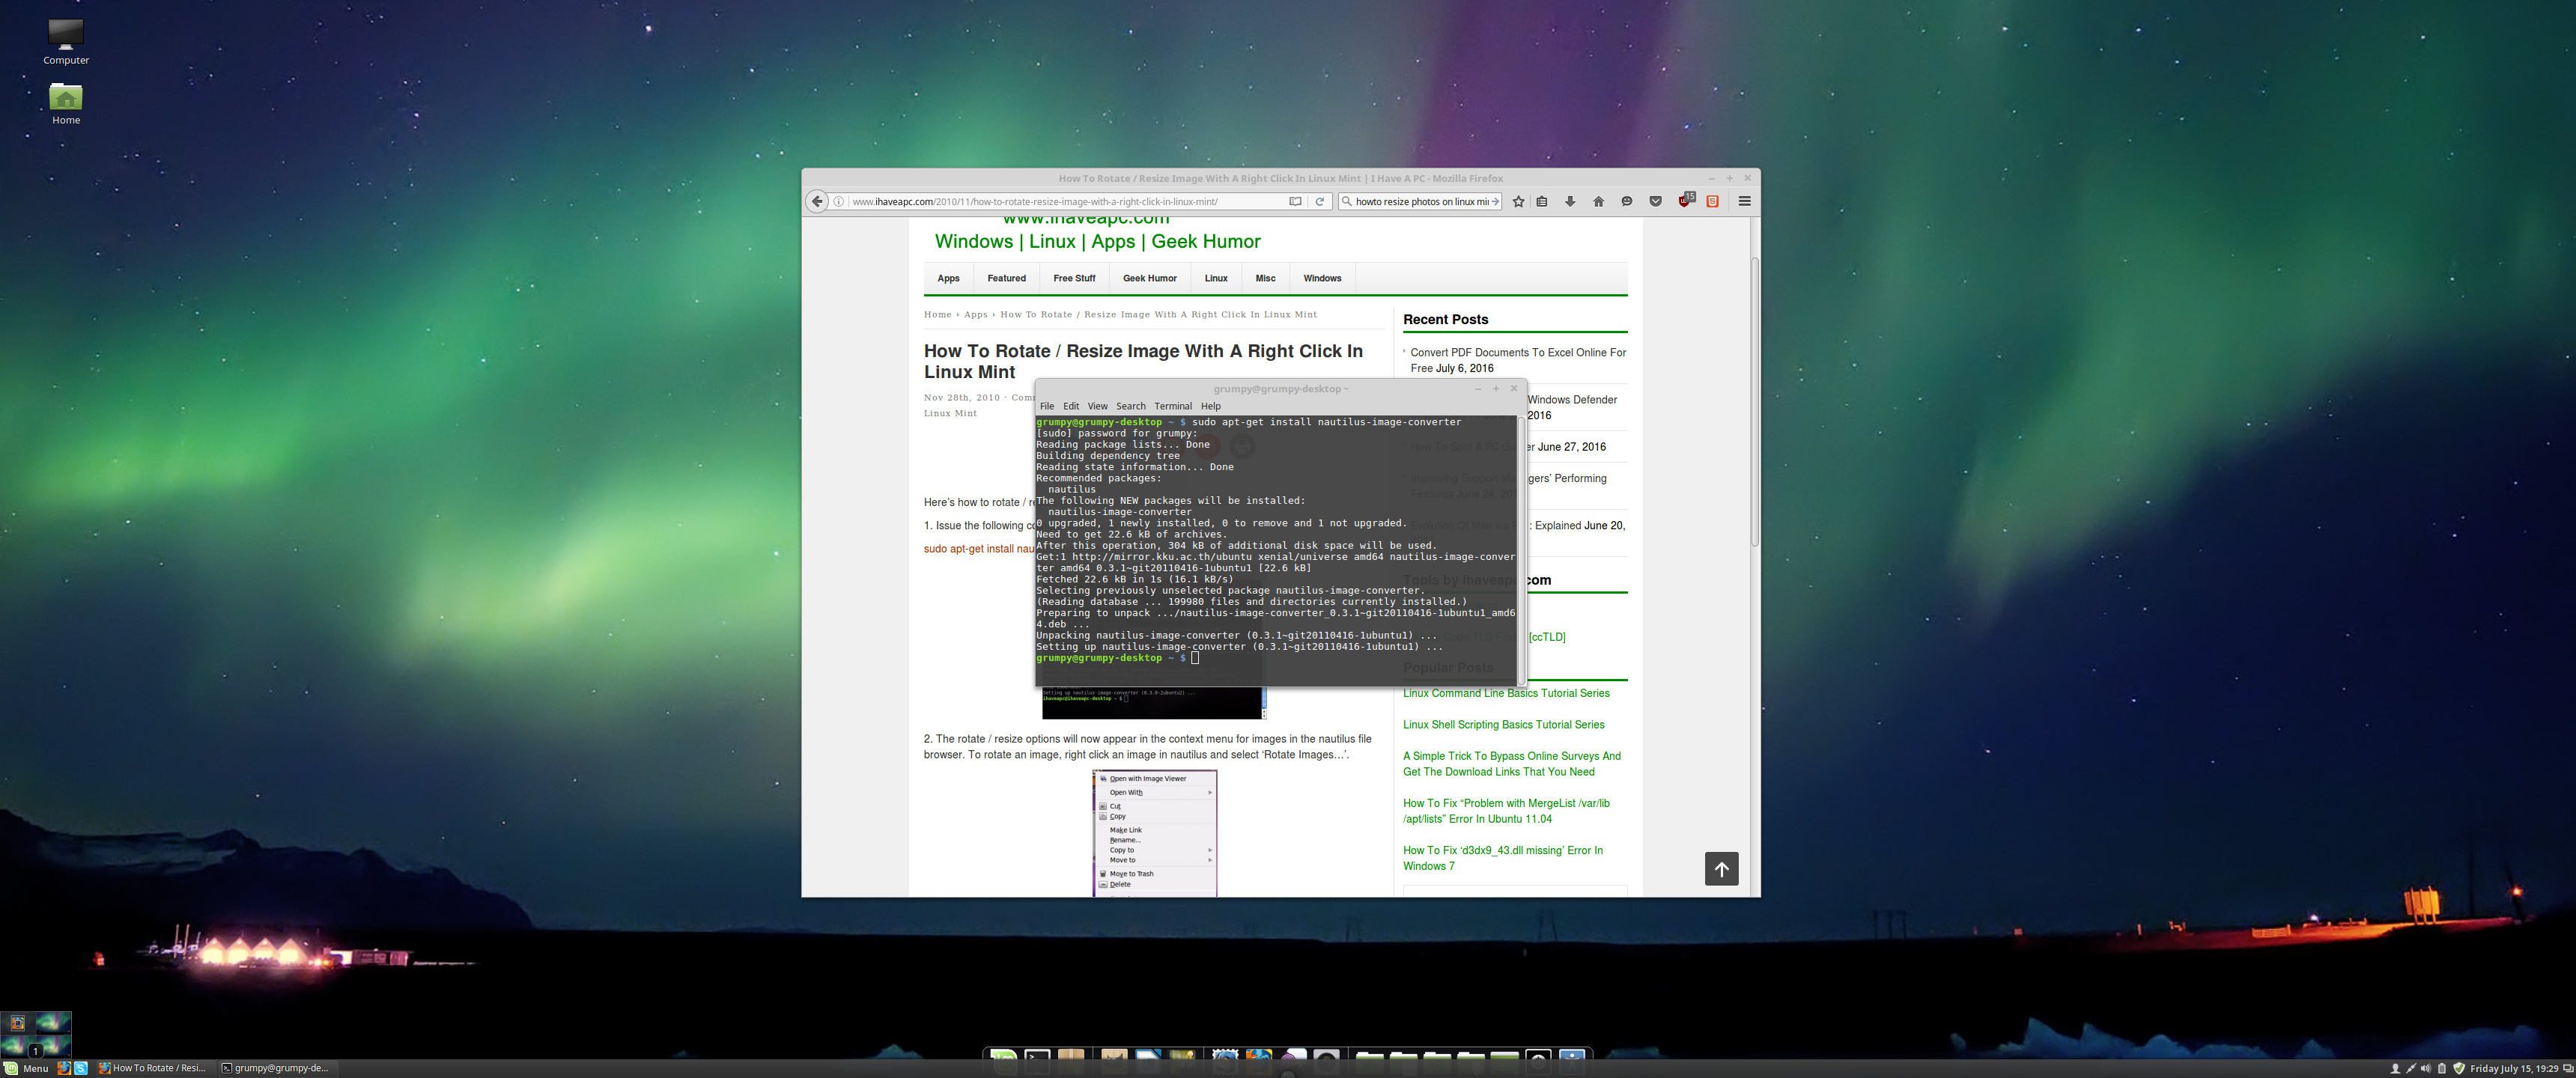The width and height of the screenshot is (2576, 1078).
Task: Go to Firefox home page icon
Action: tap(1598, 201)
